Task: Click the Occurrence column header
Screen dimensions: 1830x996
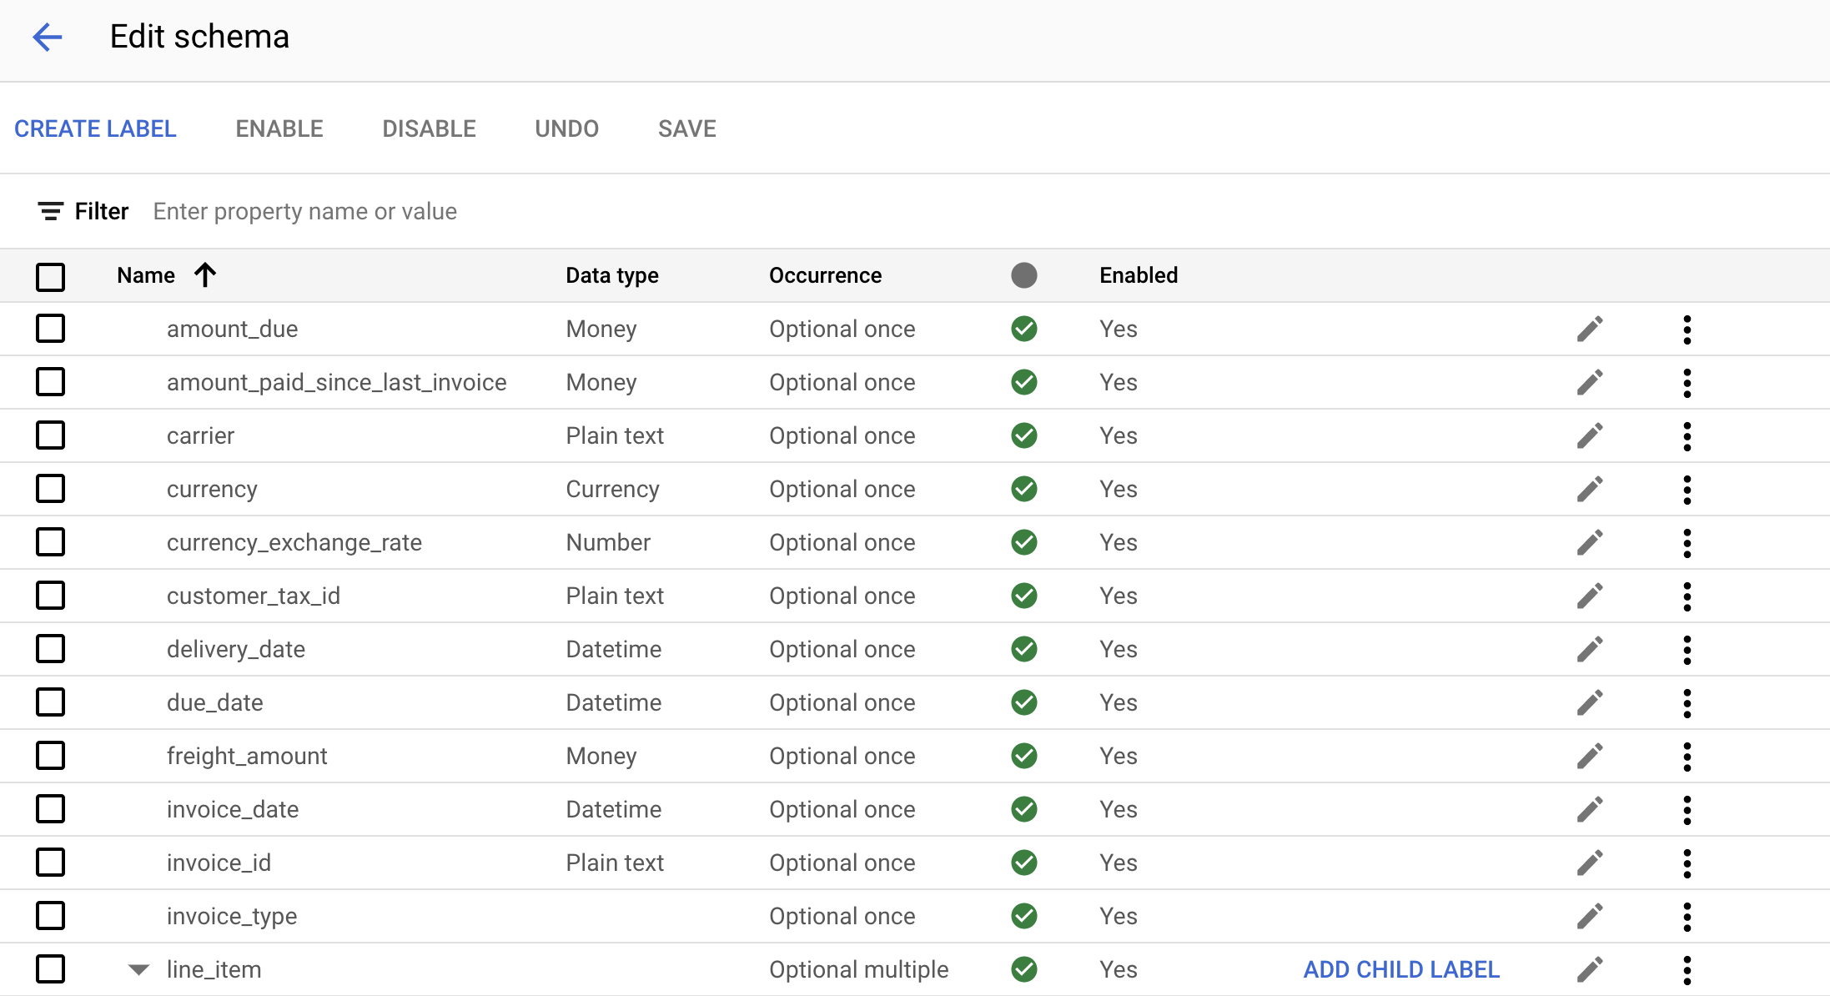Action: click(x=825, y=275)
